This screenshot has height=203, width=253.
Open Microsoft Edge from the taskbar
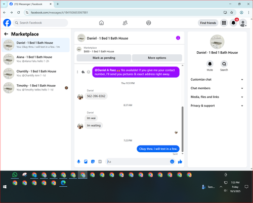[x=63, y=183]
